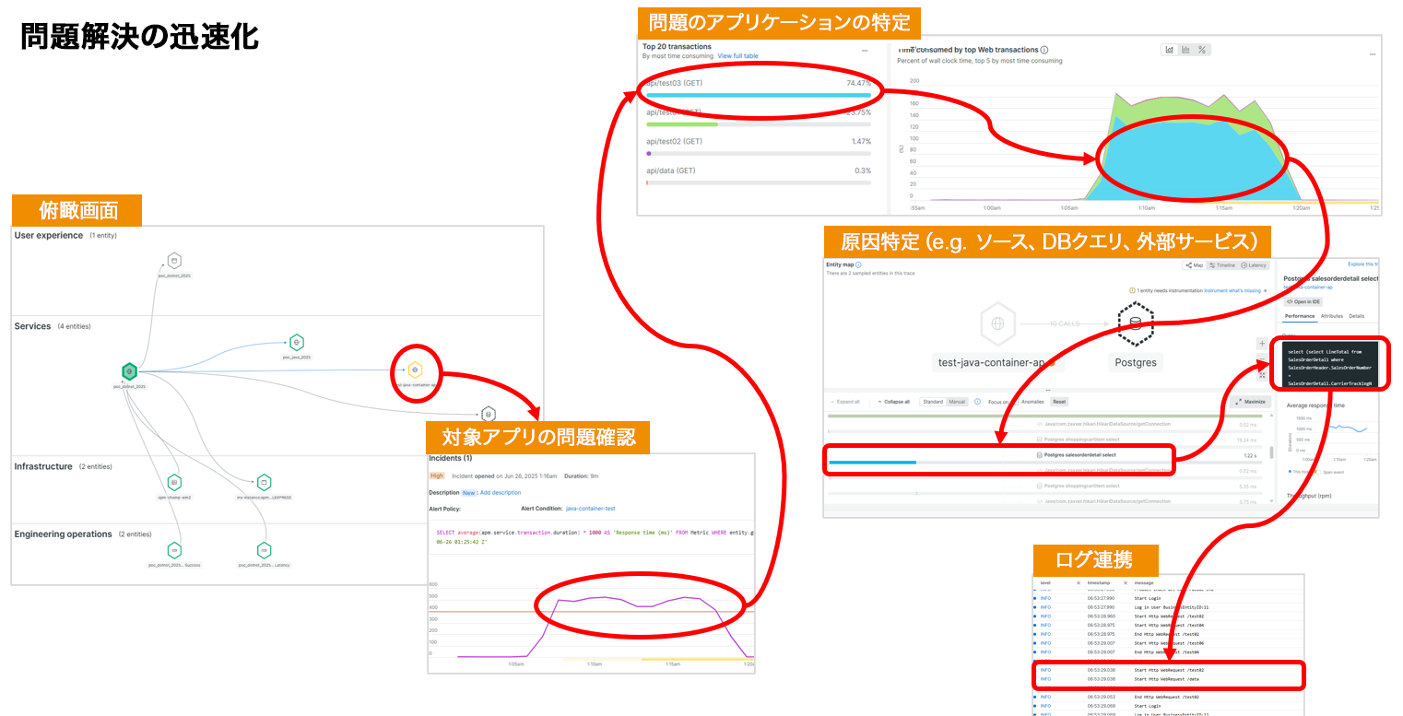Fit the Entity map to screen

point(1262,375)
